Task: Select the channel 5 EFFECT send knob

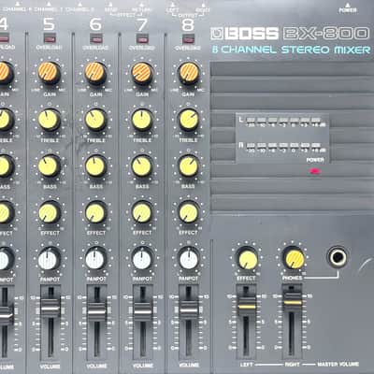Action: point(50,212)
